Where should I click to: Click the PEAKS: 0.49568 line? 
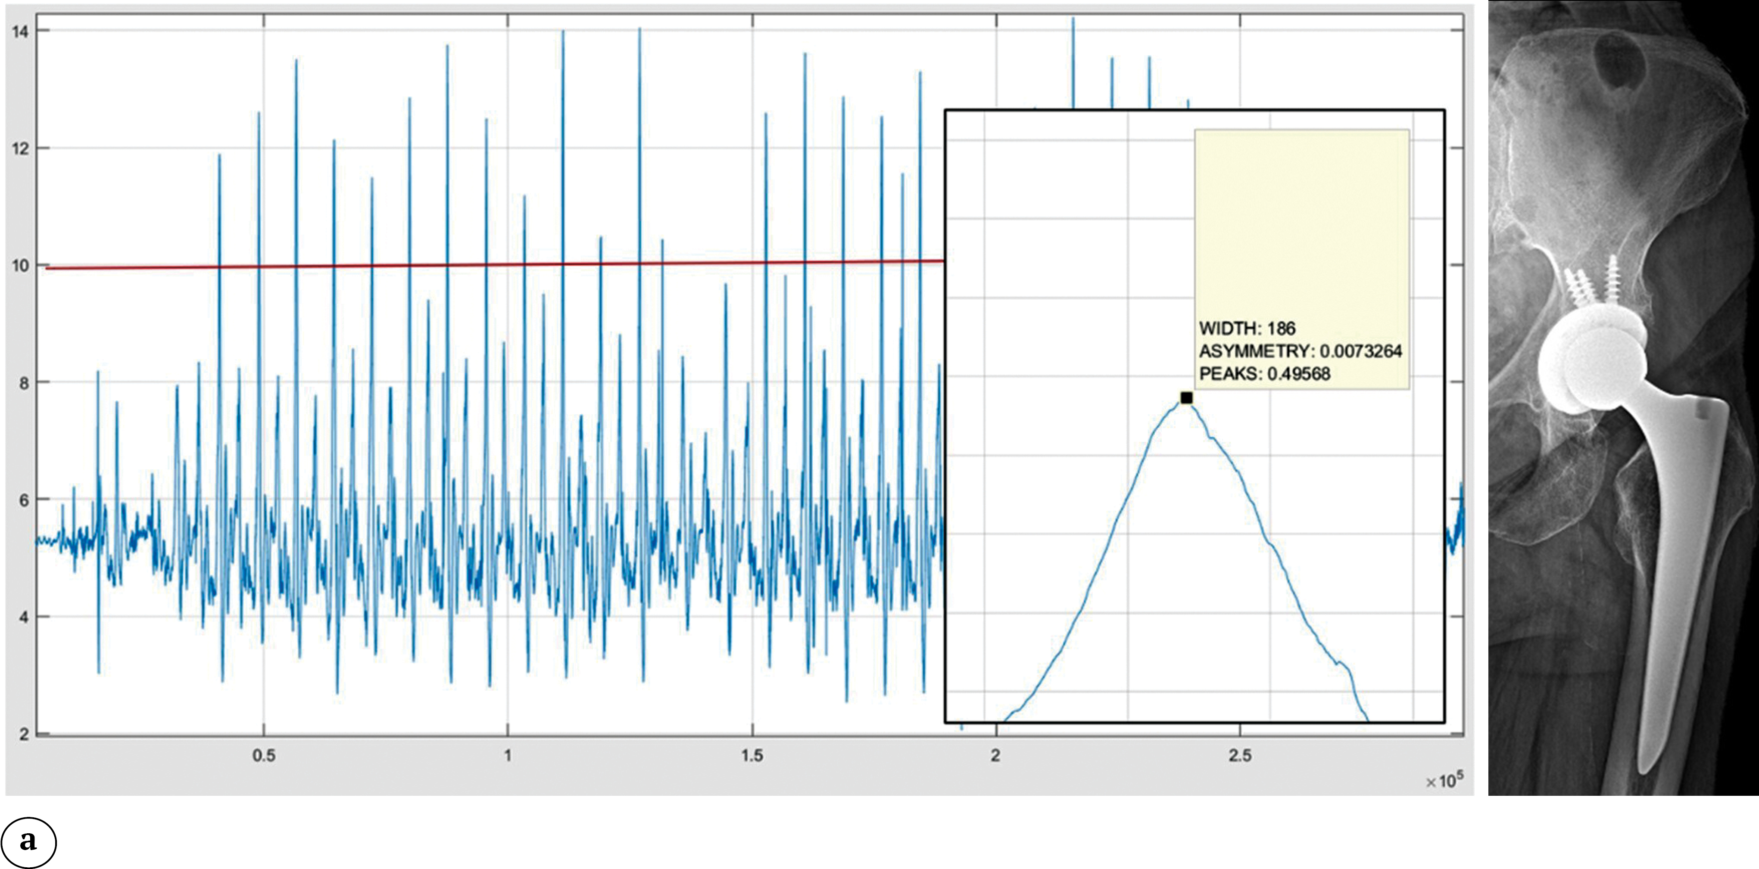tap(1265, 373)
